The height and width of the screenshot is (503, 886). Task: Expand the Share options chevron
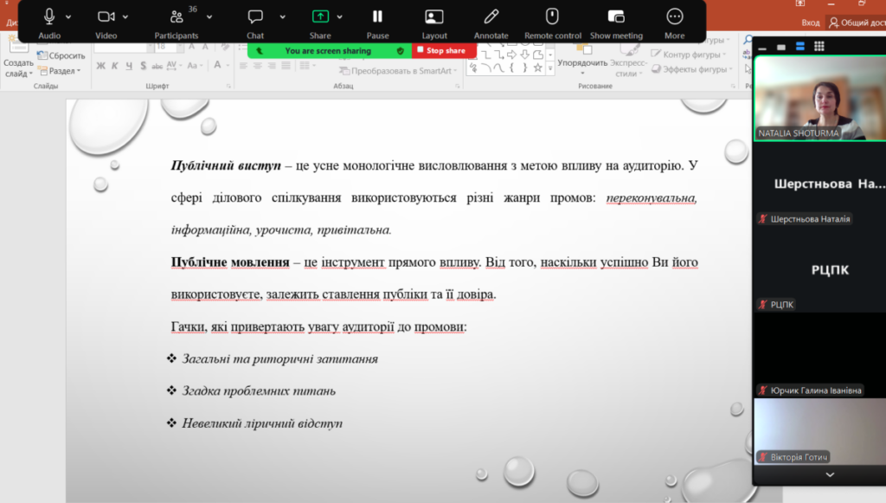point(340,16)
